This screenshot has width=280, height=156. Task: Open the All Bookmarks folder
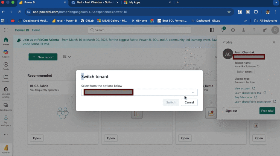point(266,21)
